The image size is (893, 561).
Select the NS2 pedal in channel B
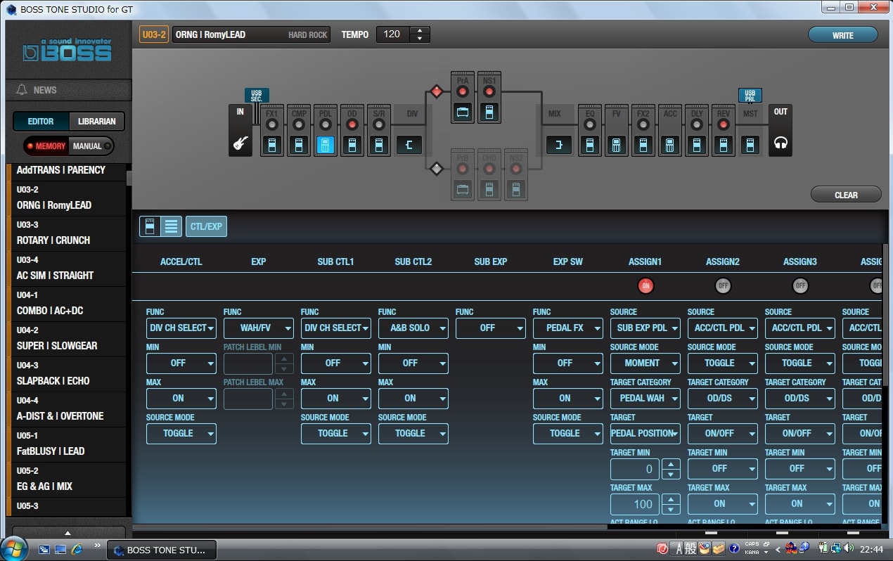[516, 188]
